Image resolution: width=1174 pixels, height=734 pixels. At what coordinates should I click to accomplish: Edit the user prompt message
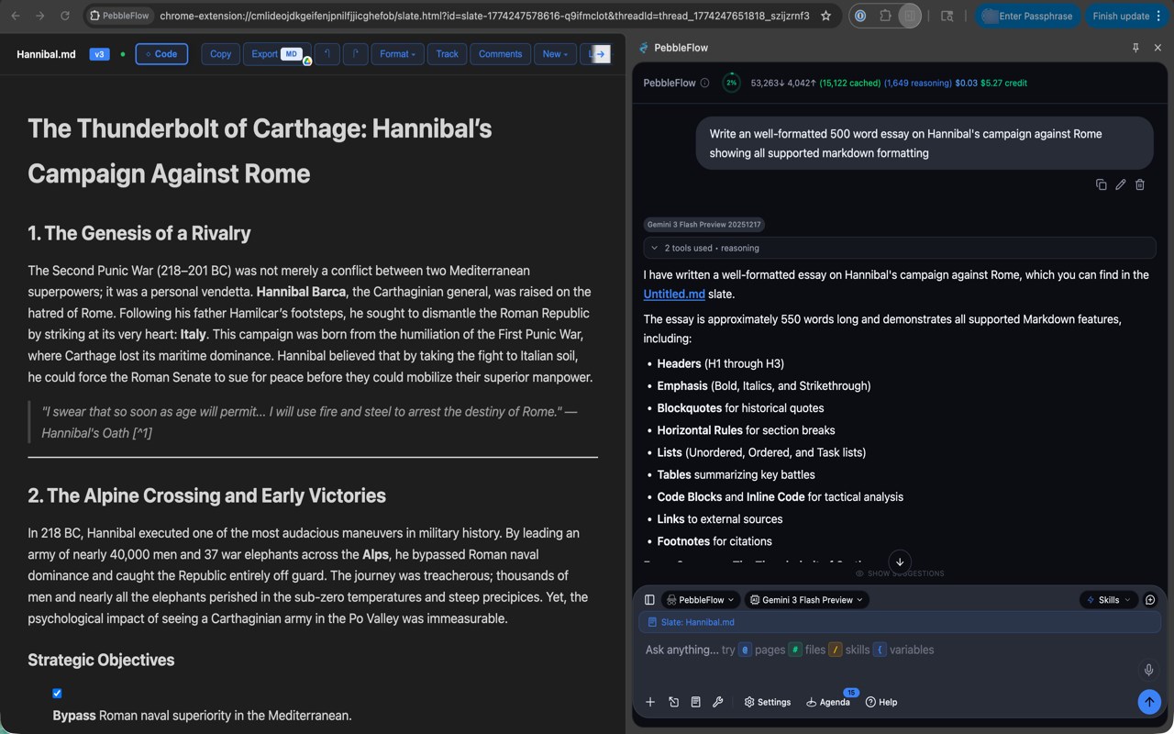click(x=1120, y=184)
